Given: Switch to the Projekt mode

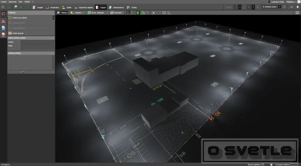Looking at the screenshot, I should (x=38, y=7).
